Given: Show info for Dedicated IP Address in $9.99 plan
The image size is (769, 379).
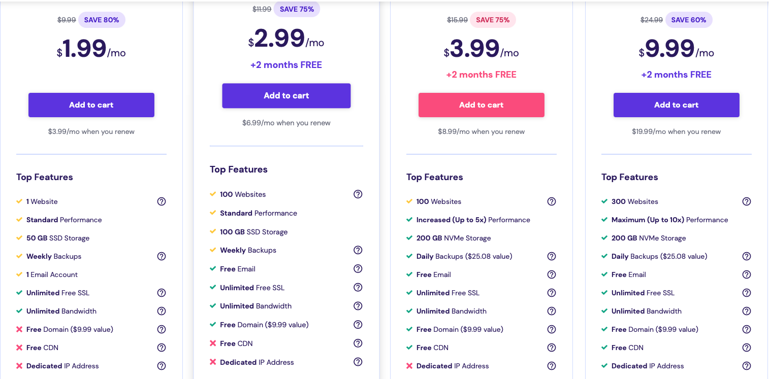Looking at the screenshot, I should tap(747, 366).
